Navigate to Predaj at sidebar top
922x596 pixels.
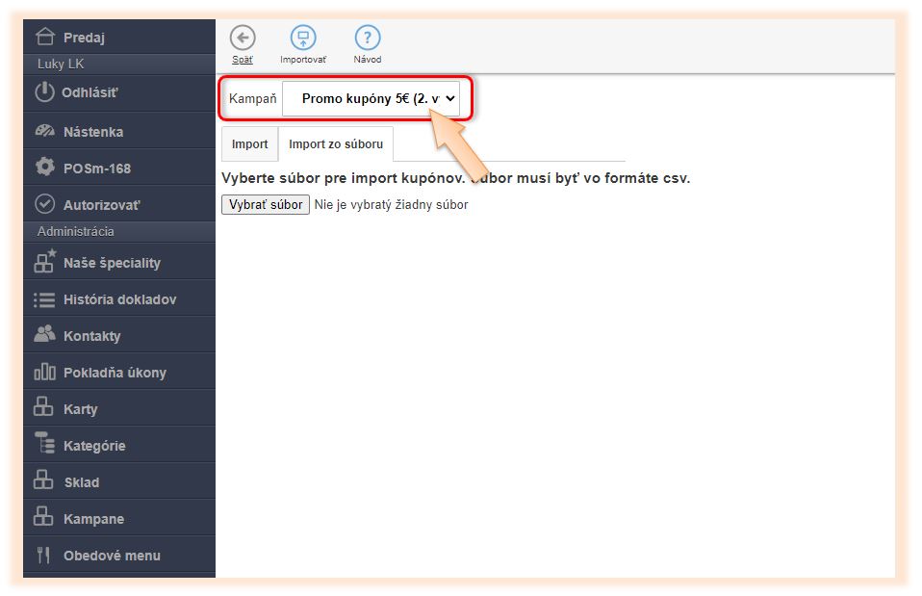pos(84,38)
